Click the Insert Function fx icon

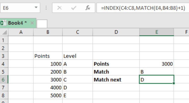[88, 8]
